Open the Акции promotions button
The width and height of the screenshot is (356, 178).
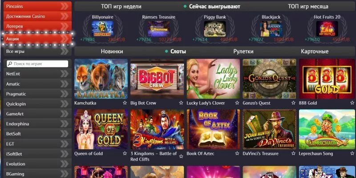38,39
